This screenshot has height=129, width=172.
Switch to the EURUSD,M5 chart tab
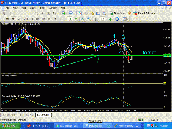[x=26, y=115]
